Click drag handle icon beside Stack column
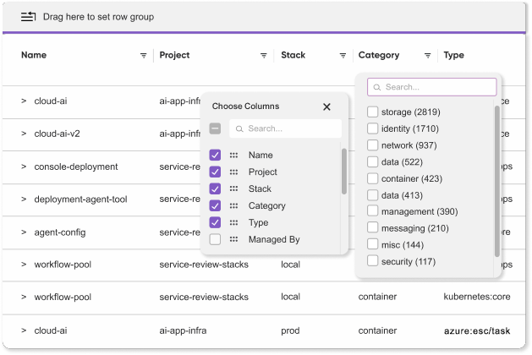The height and width of the screenshot is (355, 532). pyautogui.click(x=233, y=188)
